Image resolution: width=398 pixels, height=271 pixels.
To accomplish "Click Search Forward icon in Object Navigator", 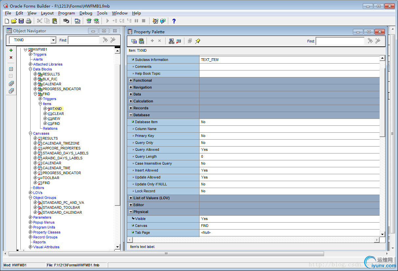I will coord(105,40).
